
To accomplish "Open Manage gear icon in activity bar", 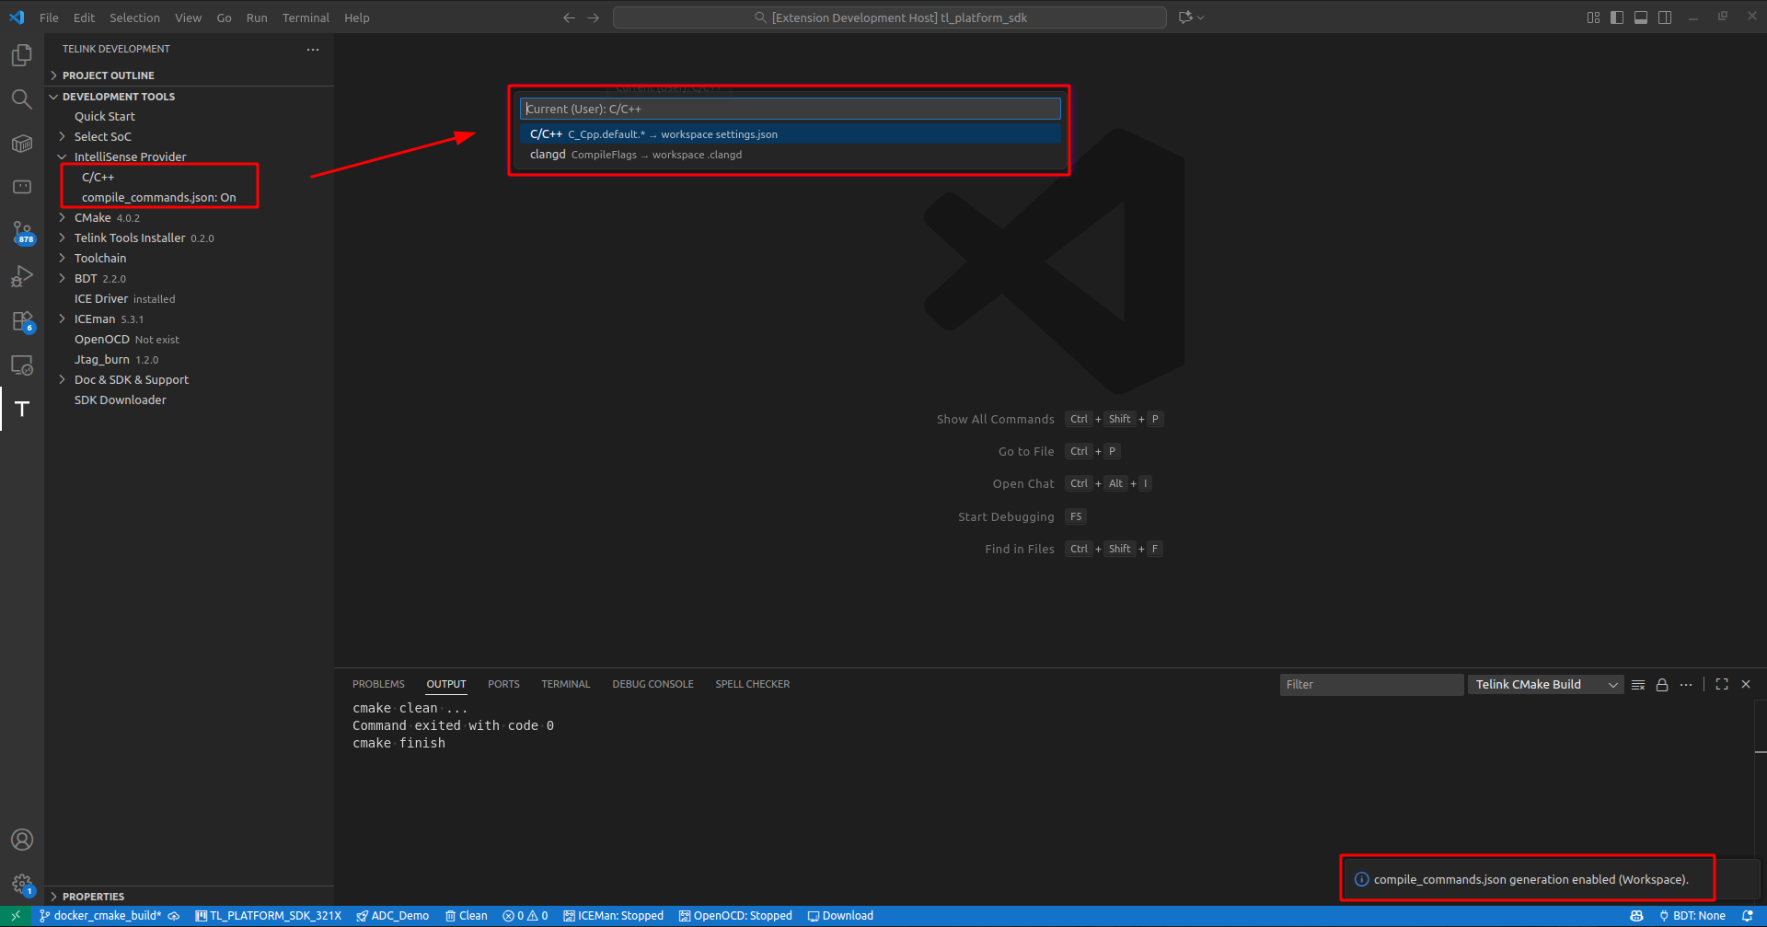I will click(22, 885).
